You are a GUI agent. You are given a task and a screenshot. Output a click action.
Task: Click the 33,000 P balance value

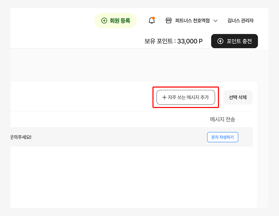190,41
